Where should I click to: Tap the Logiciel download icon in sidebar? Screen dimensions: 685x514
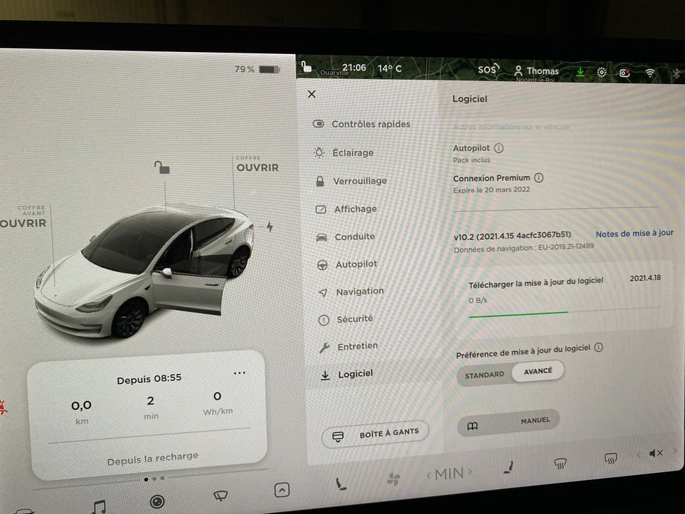click(x=325, y=375)
